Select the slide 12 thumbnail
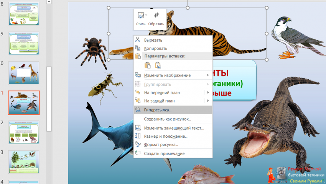326x184 pixels. tap(24, 132)
